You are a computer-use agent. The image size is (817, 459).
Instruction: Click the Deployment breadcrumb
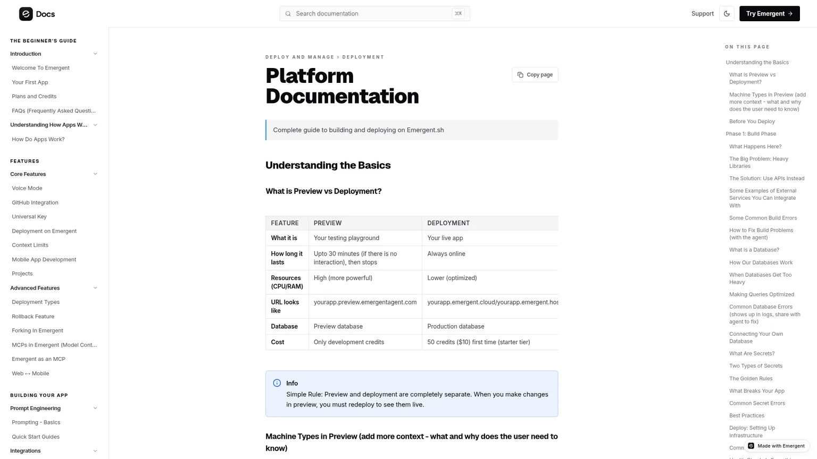pyautogui.click(x=363, y=57)
